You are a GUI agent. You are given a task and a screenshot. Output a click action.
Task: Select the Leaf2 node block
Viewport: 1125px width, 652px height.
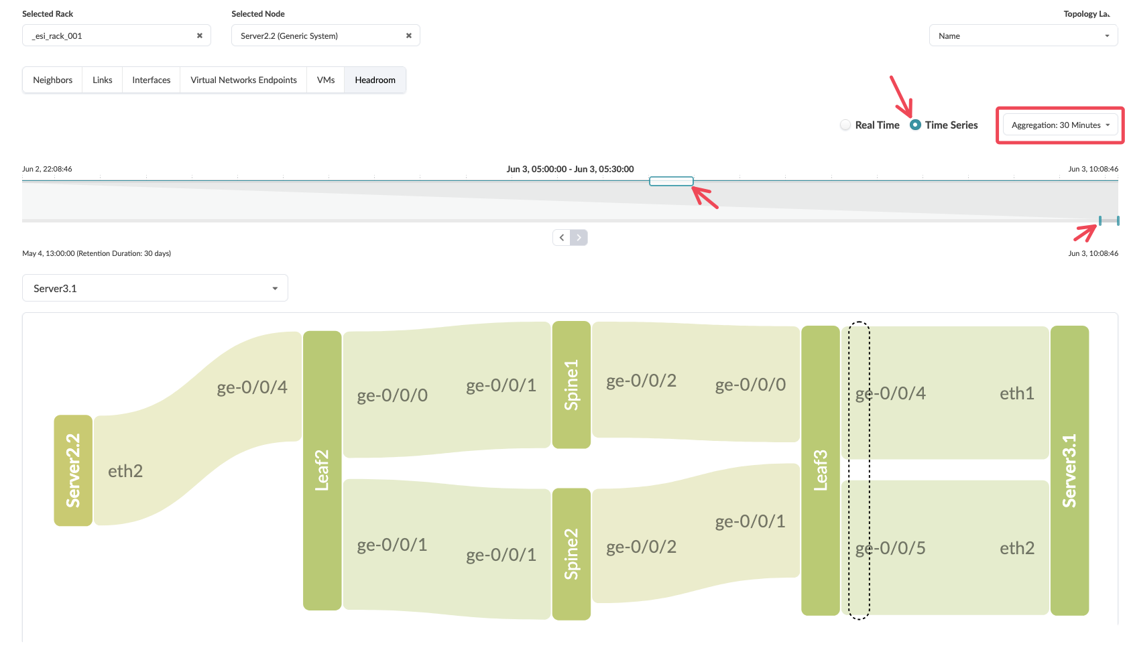[x=322, y=470]
